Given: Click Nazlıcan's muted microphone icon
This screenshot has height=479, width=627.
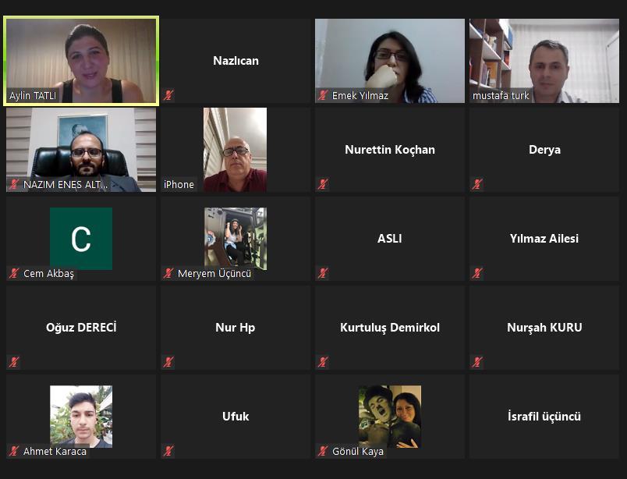Looking at the screenshot, I should tap(168, 95).
